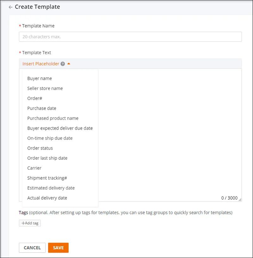Viewport: 253px width, 258px height.
Task: Insert On-time ship due date placeholder
Action: click(x=50, y=138)
